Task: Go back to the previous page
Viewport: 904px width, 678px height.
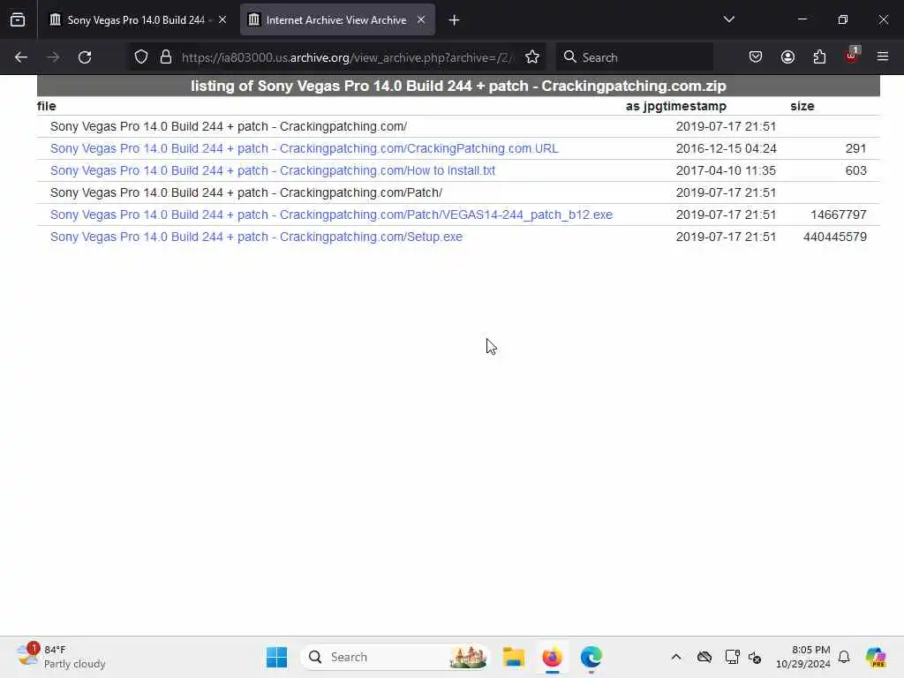Action: click(21, 57)
